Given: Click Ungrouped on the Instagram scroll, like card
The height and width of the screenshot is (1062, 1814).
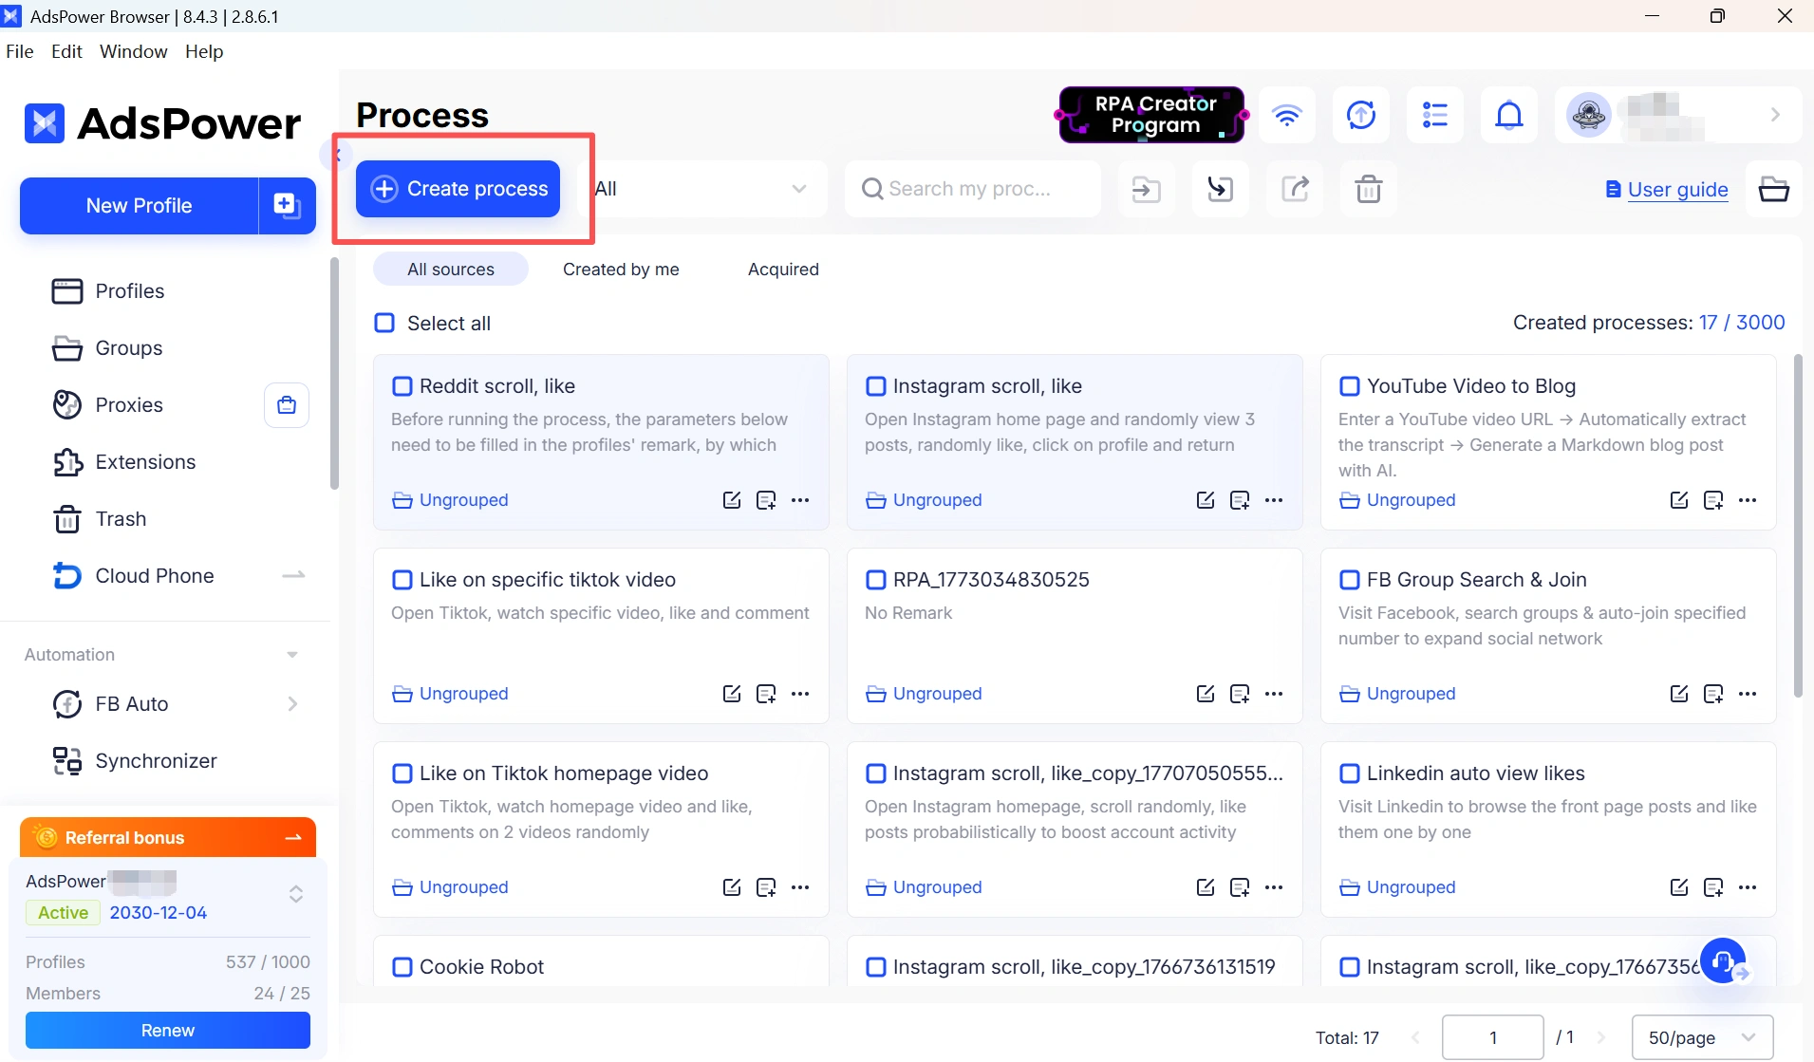Looking at the screenshot, I should [x=924, y=500].
